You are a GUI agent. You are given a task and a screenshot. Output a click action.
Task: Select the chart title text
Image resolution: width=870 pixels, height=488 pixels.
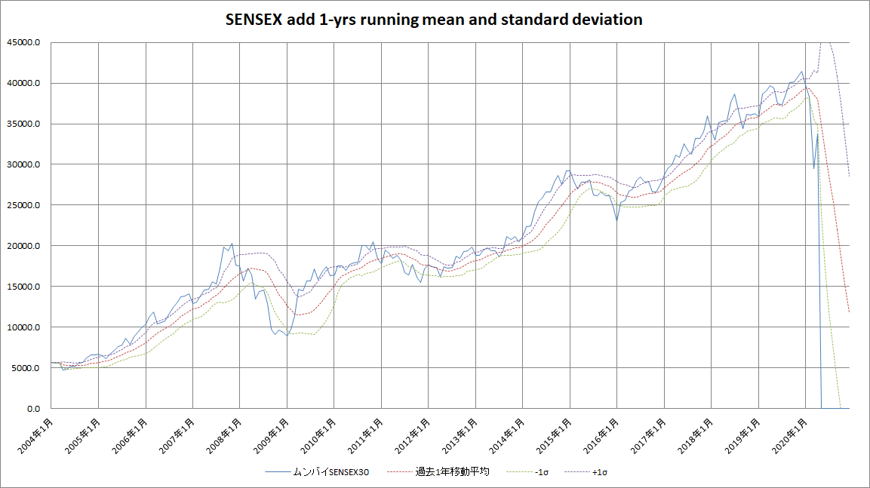click(x=434, y=20)
